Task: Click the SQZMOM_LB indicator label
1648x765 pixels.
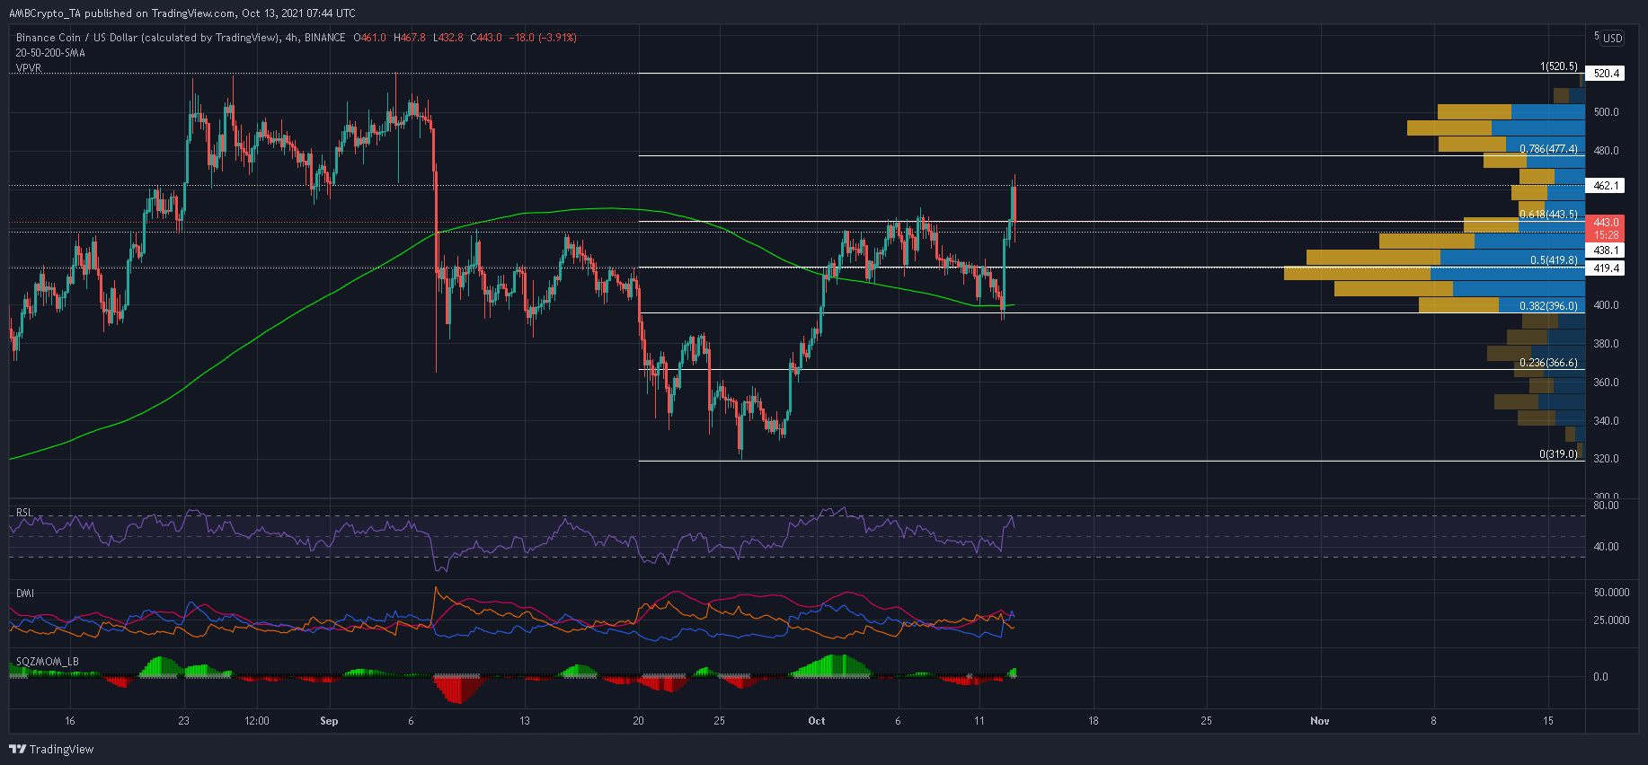Action: [47, 662]
